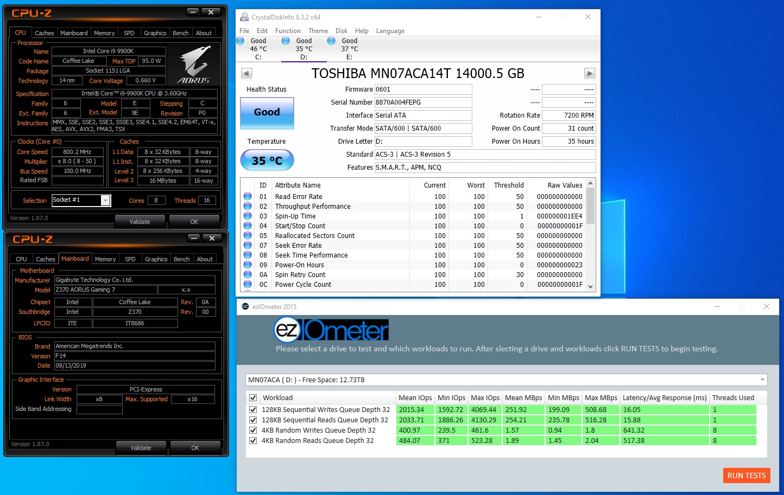784x495 pixels.
Task: Click the CrystalDiskInfo title bar icon
Action: click(244, 17)
